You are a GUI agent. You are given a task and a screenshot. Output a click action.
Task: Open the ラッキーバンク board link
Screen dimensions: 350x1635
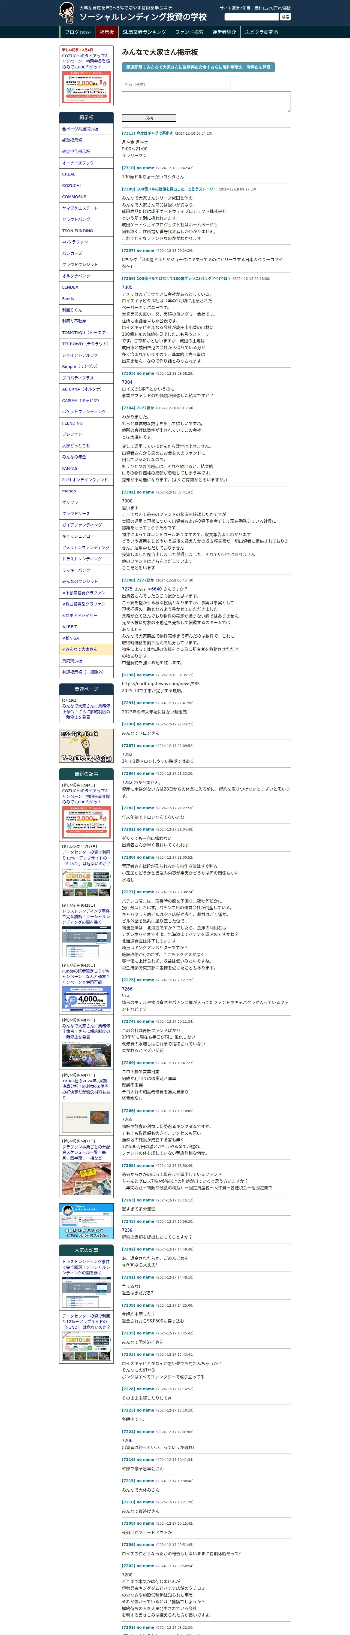86,571
